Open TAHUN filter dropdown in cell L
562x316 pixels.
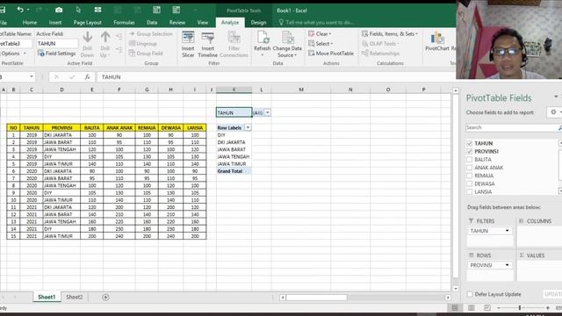coord(267,113)
